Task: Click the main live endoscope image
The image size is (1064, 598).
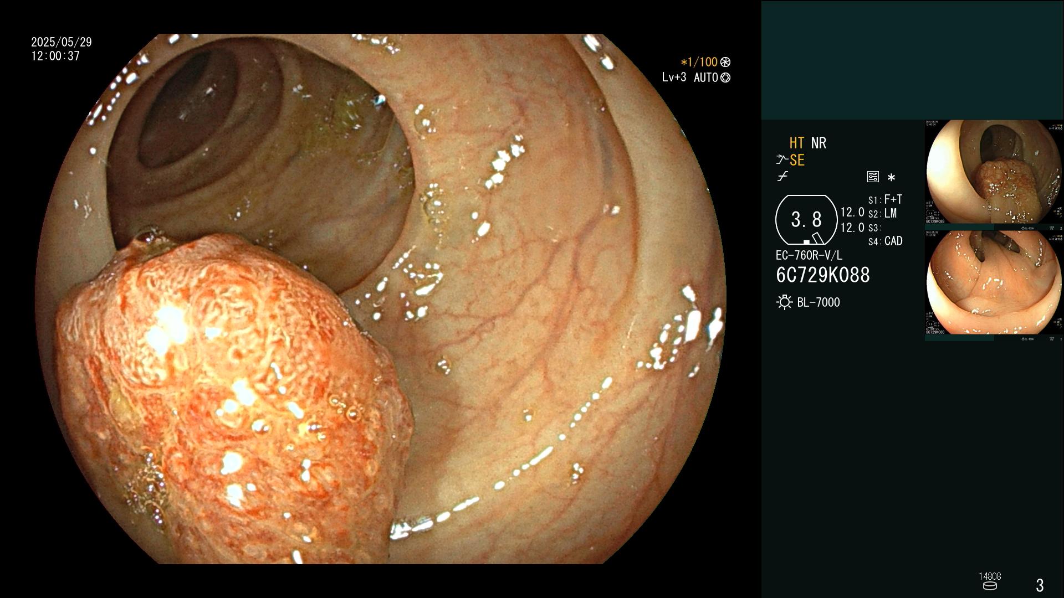Action: (x=381, y=299)
